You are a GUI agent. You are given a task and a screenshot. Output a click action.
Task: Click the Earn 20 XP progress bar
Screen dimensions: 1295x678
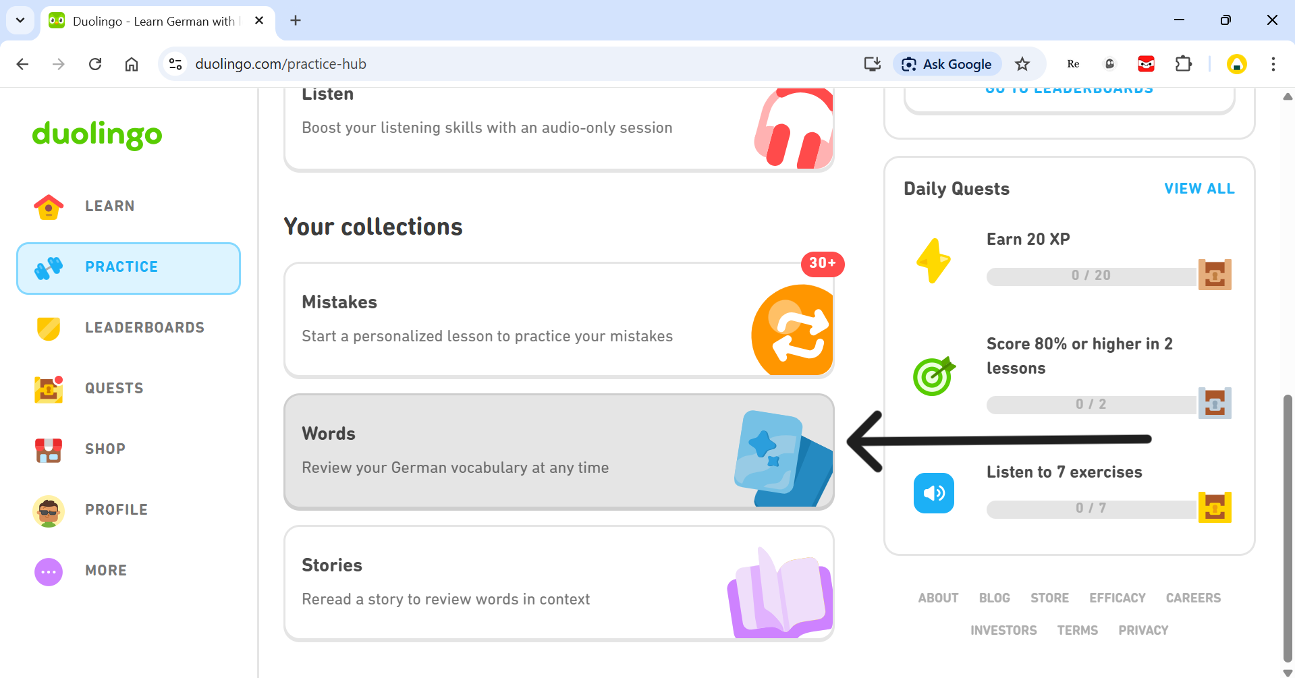(1091, 276)
